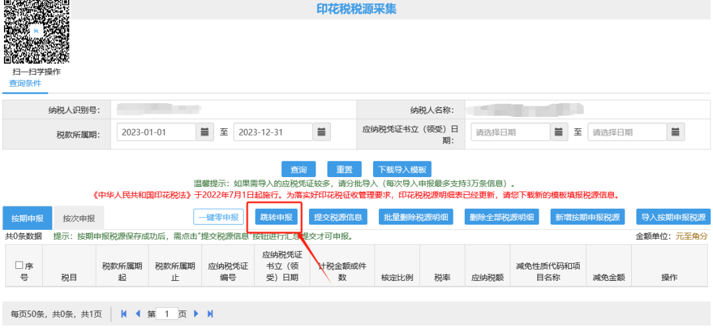Click 新增按期申报税源 to add a record
713x333 pixels.
tap(588, 217)
